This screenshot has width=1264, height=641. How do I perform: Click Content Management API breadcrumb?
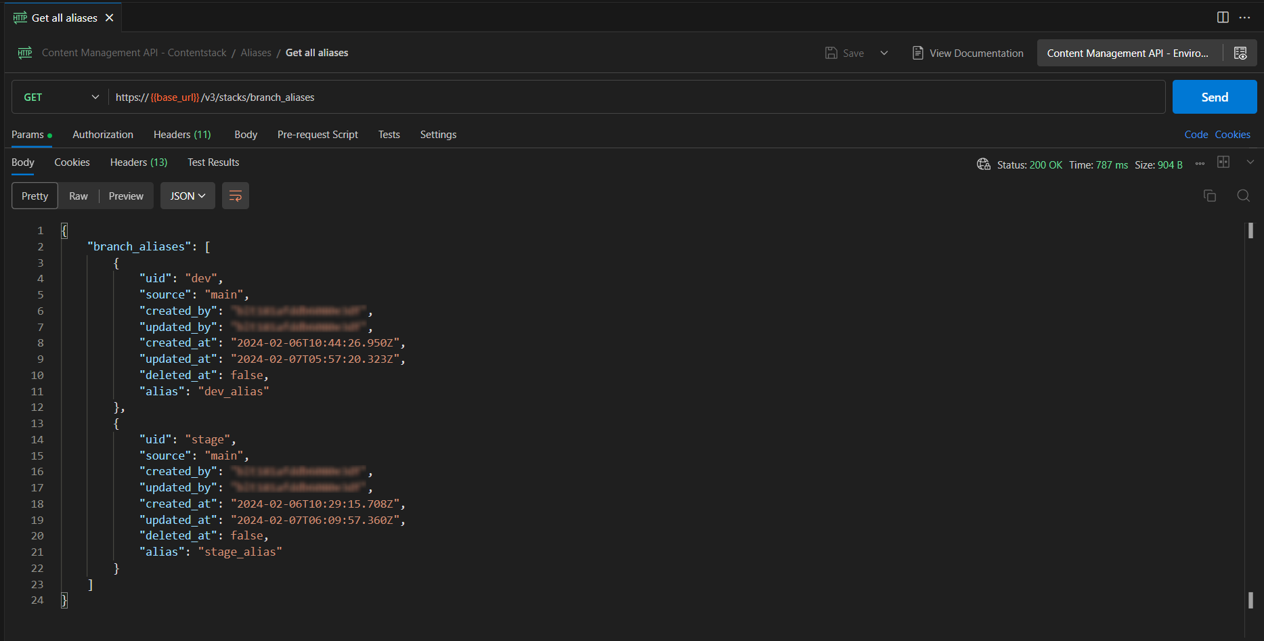pos(134,53)
